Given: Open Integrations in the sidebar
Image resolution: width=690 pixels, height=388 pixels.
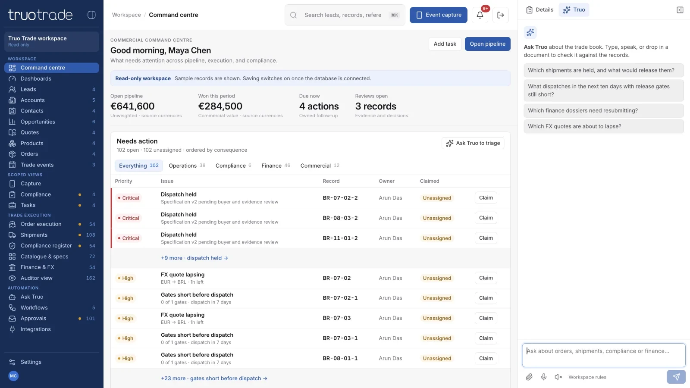Looking at the screenshot, I should (x=52, y=329).
